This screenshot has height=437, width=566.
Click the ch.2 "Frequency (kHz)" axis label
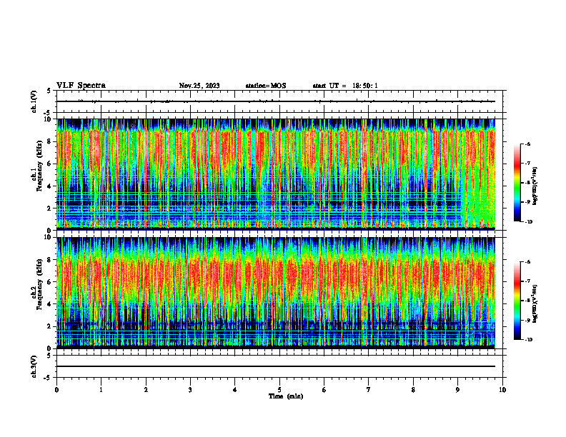(x=39, y=284)
